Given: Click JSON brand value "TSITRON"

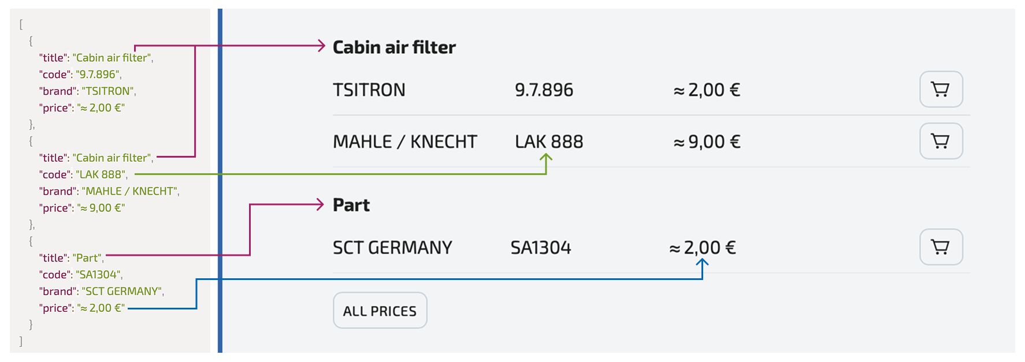Looking at the screenshot, I should [108, 91].
